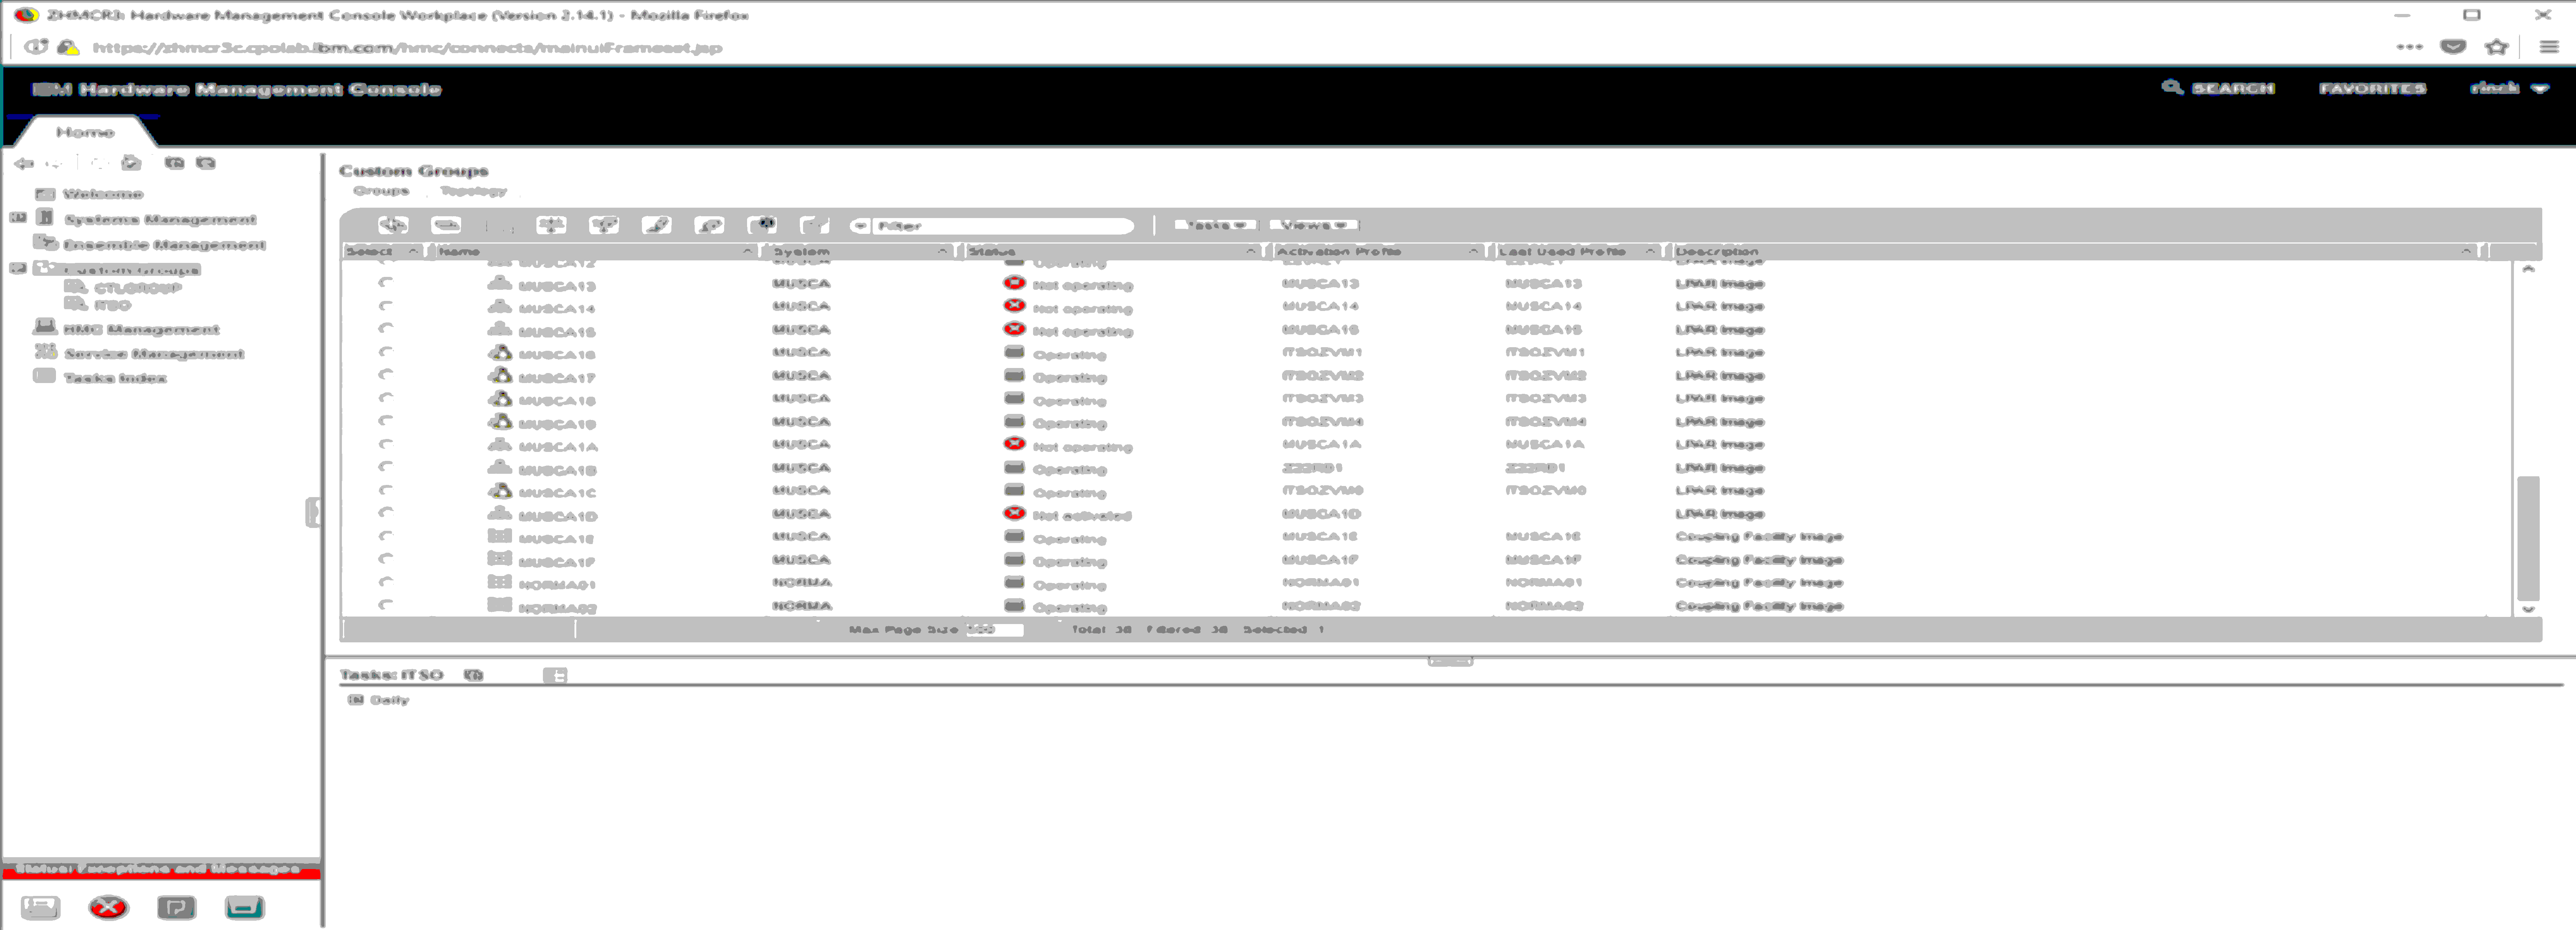Click into the Filter input field
The width and height of the screenshot is (2576, 930).
[1003, 226]
